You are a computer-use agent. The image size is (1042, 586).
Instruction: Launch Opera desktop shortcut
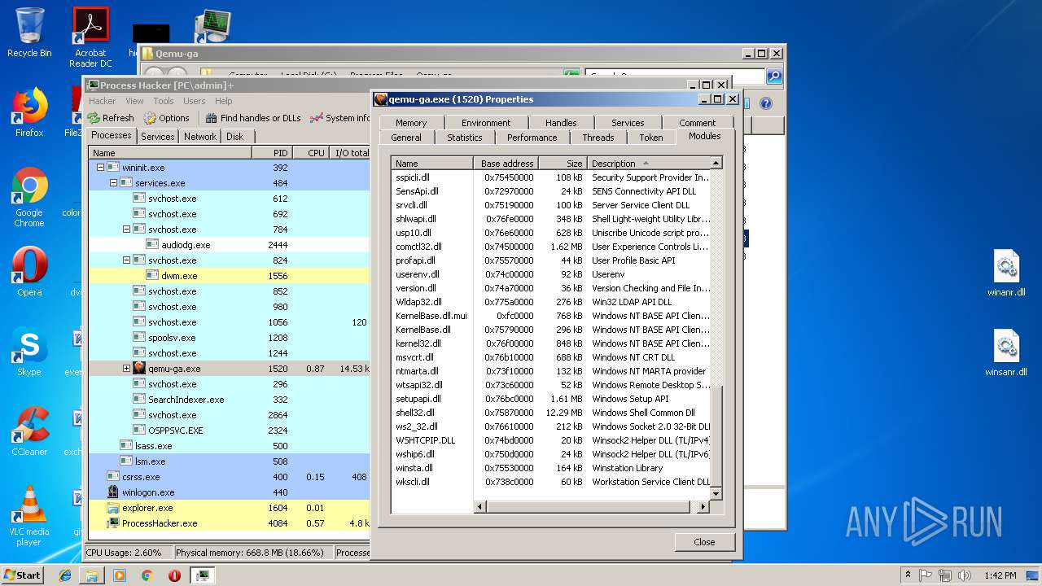(29, 272)
